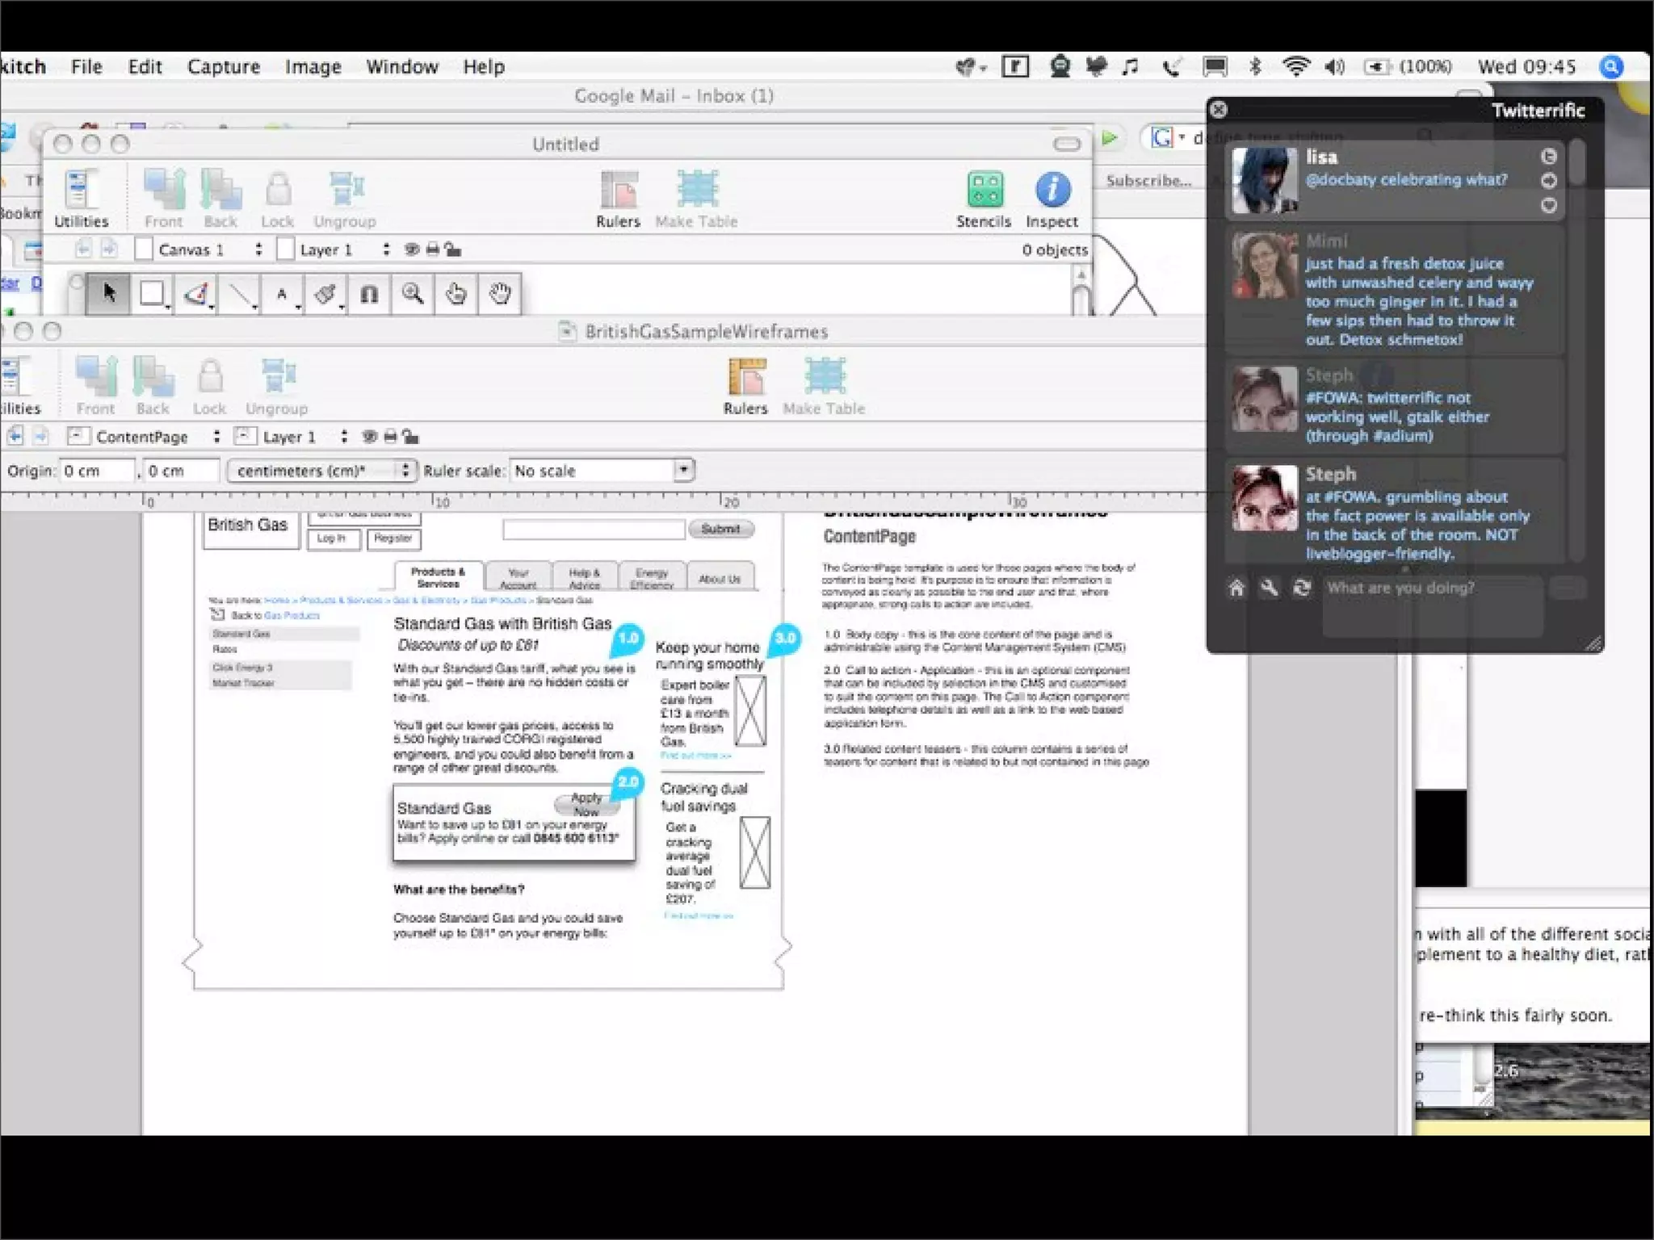Select the Text tool

point(282,294)
